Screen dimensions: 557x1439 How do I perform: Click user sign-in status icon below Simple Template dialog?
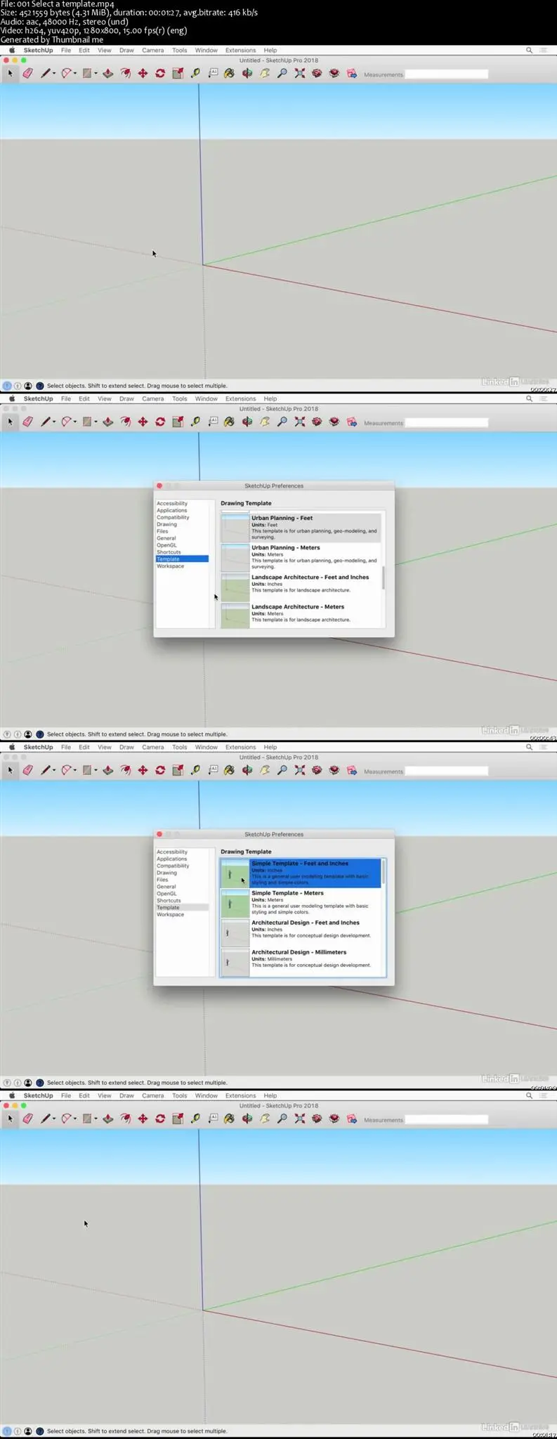coord(28,1083)
